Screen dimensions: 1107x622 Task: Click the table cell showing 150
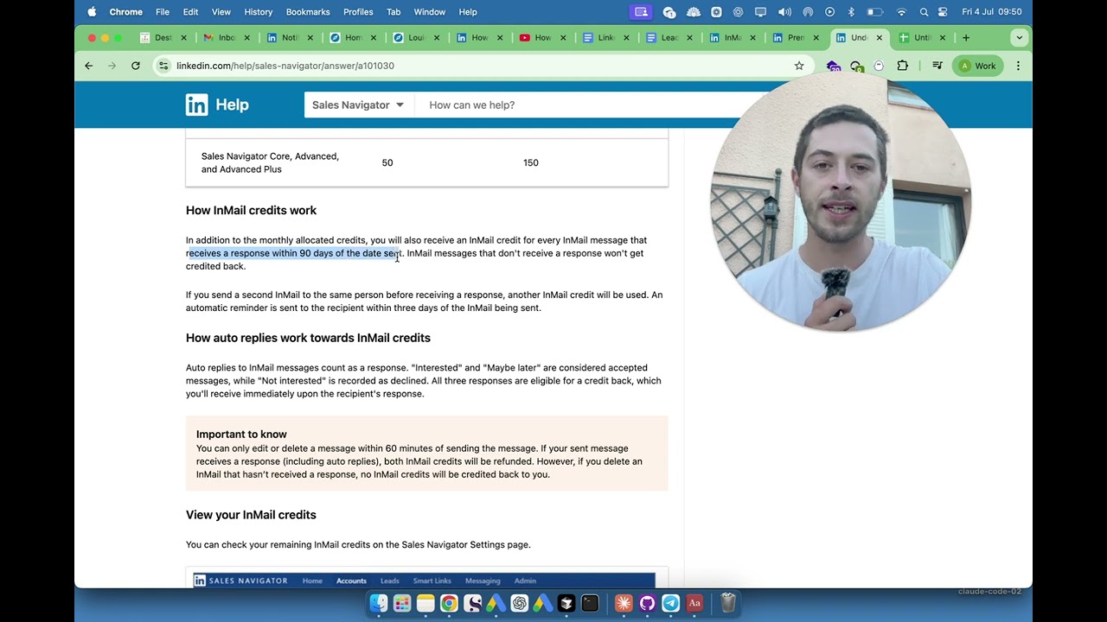[531, 162]
